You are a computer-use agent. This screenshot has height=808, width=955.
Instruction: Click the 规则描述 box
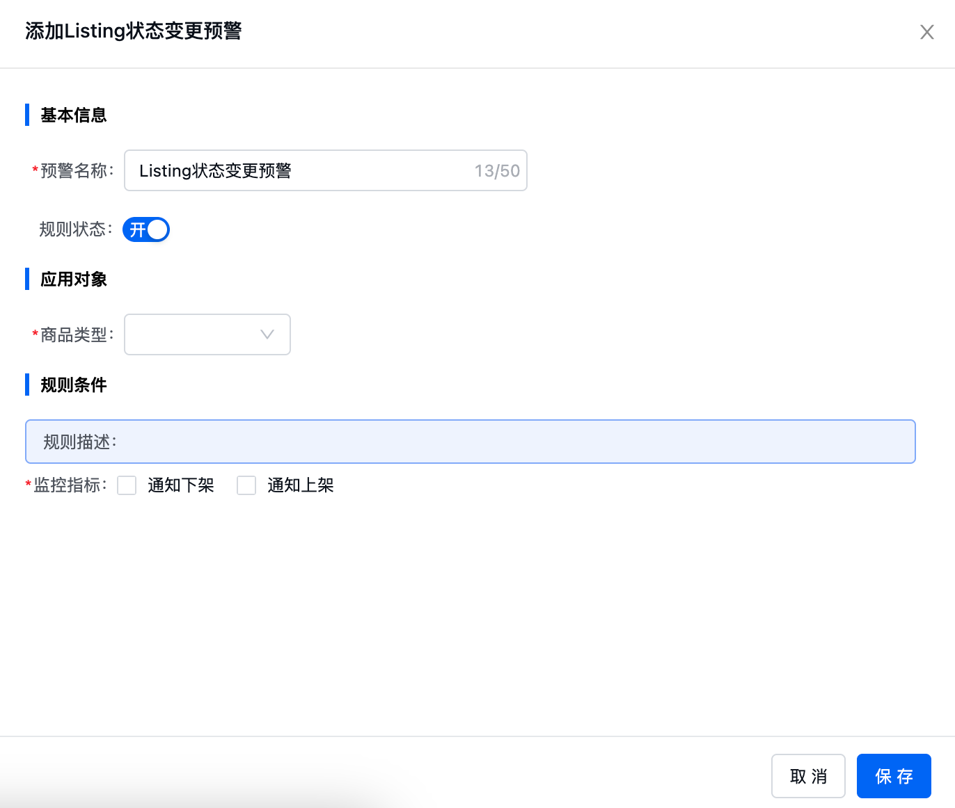[471, 442]
